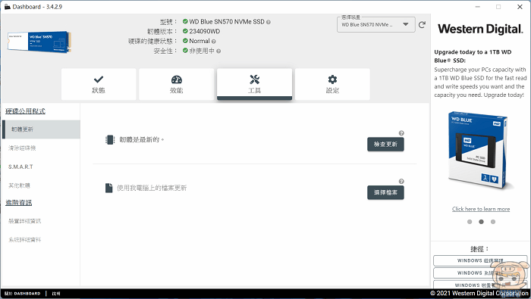The height and width of the screenshot is (299, 531).
Task: Click the 'Click here to learn more' link
Action: pyautogui.click(x=481, y=209)
